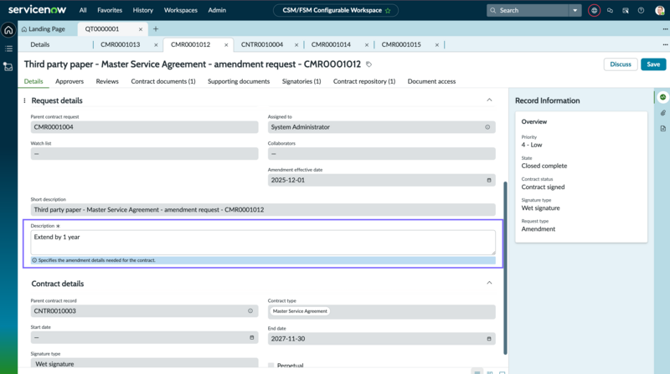Open the CNTR0010004 sub-tab
The height and width of the screenshot is (374, 670).
tap(262, 44)
